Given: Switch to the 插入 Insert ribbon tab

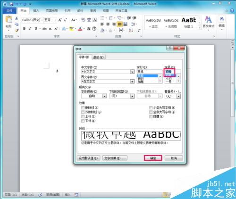Looking at the screenshot, I should tap(36, 10).
